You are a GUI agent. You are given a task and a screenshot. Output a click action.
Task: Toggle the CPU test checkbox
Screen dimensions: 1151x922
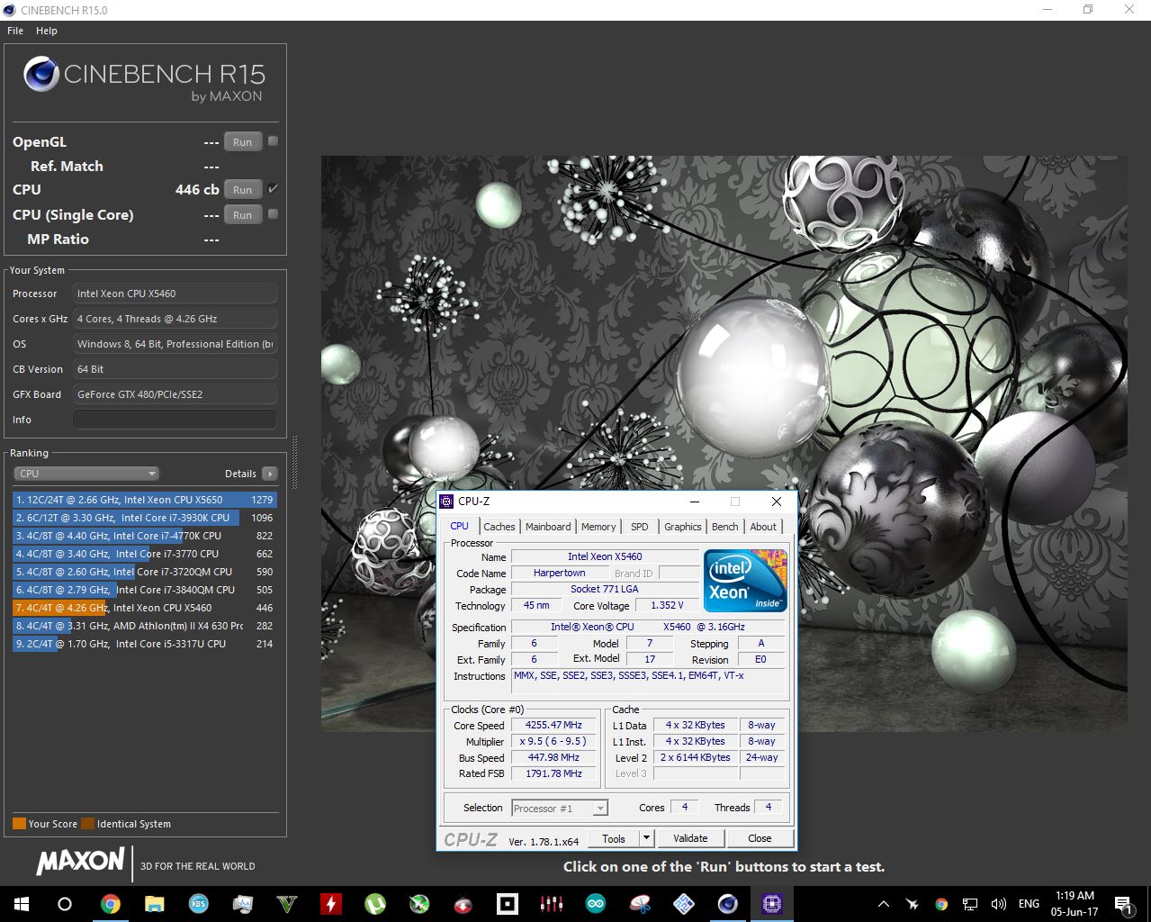tap(273, 189)
